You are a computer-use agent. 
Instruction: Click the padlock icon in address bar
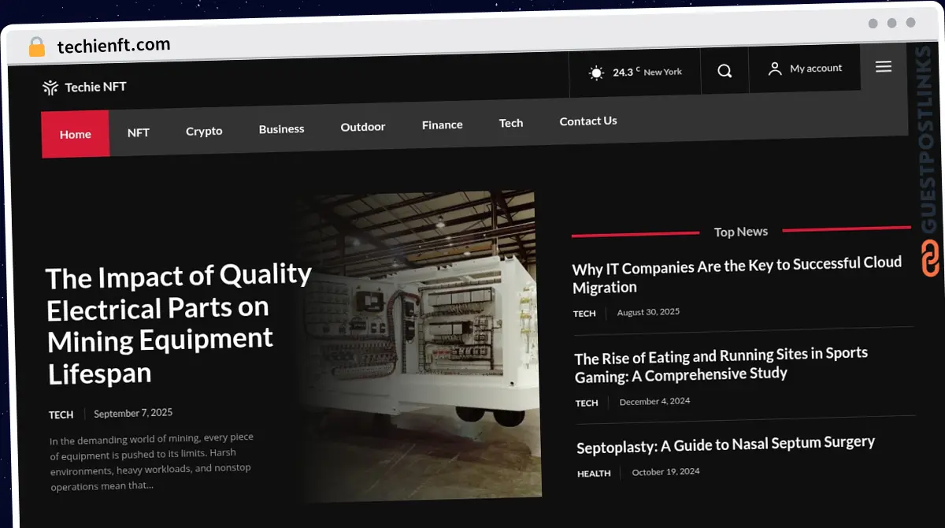click(x=37, y=47)
